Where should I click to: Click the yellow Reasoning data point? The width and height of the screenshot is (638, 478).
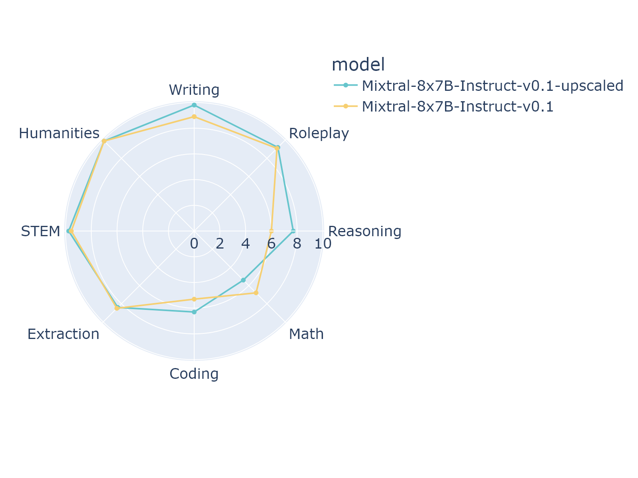point(272,231)
